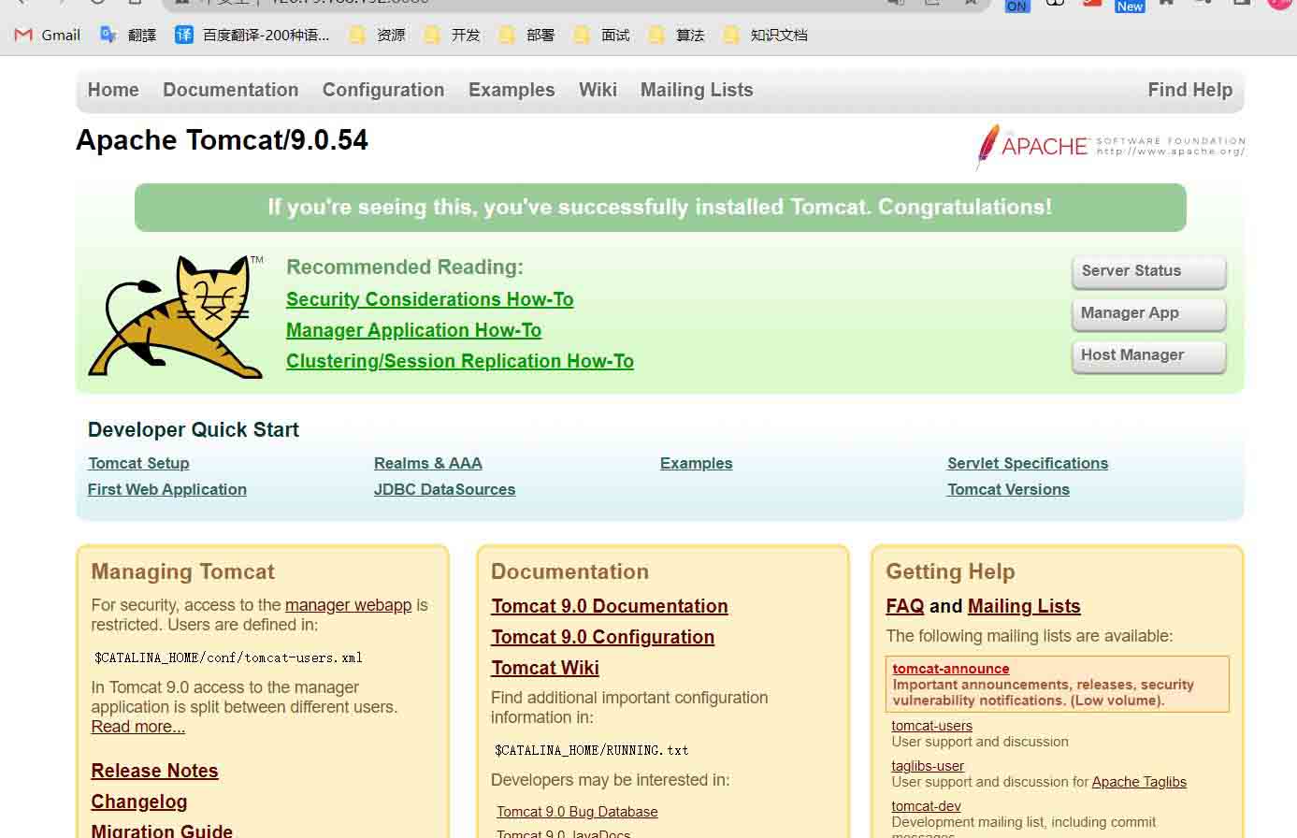Click the Manager App button
Viewport: 1297px width, 838px height.
click(x=1148, y=313)
